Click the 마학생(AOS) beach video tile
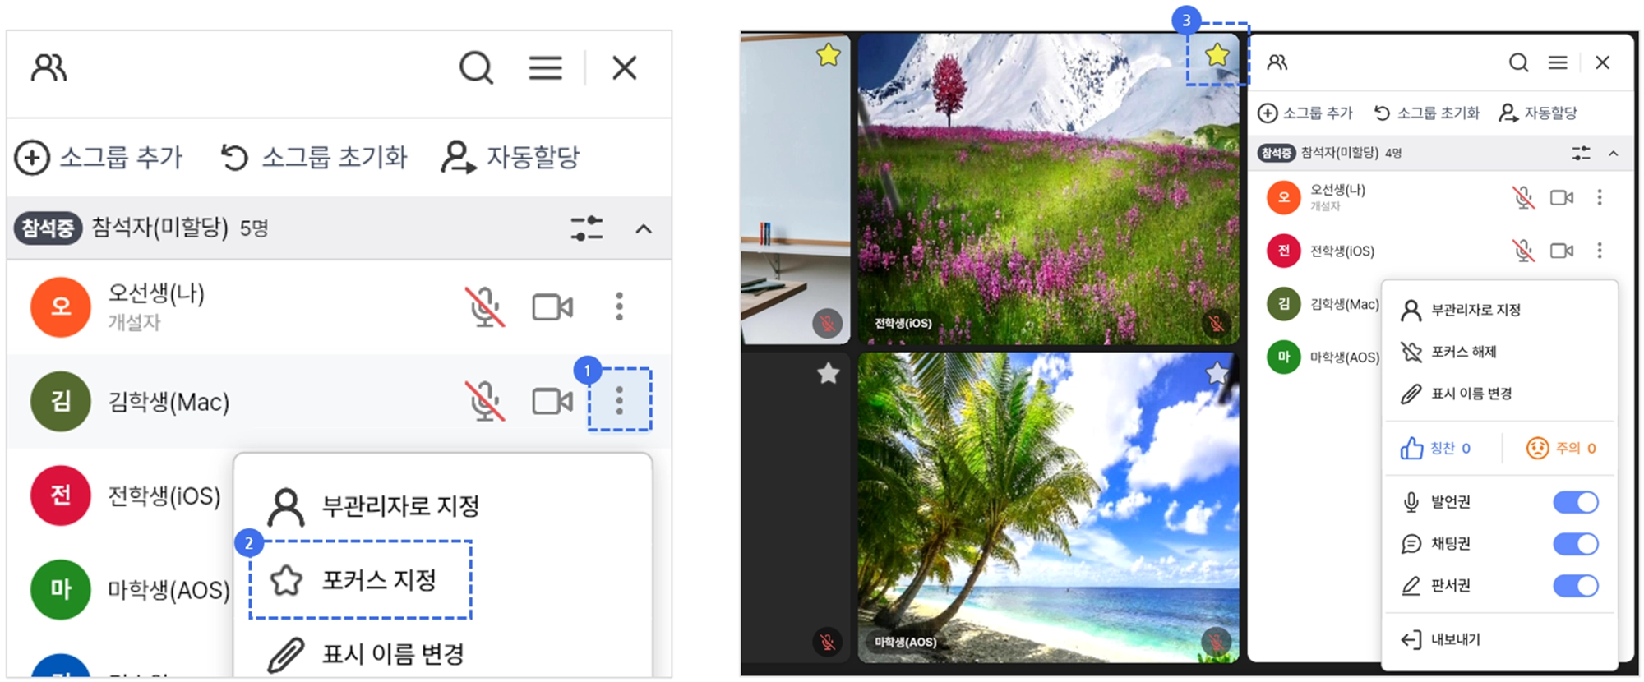The width and height of the screenshot is (1644, 682). [x=1048, y=507]
